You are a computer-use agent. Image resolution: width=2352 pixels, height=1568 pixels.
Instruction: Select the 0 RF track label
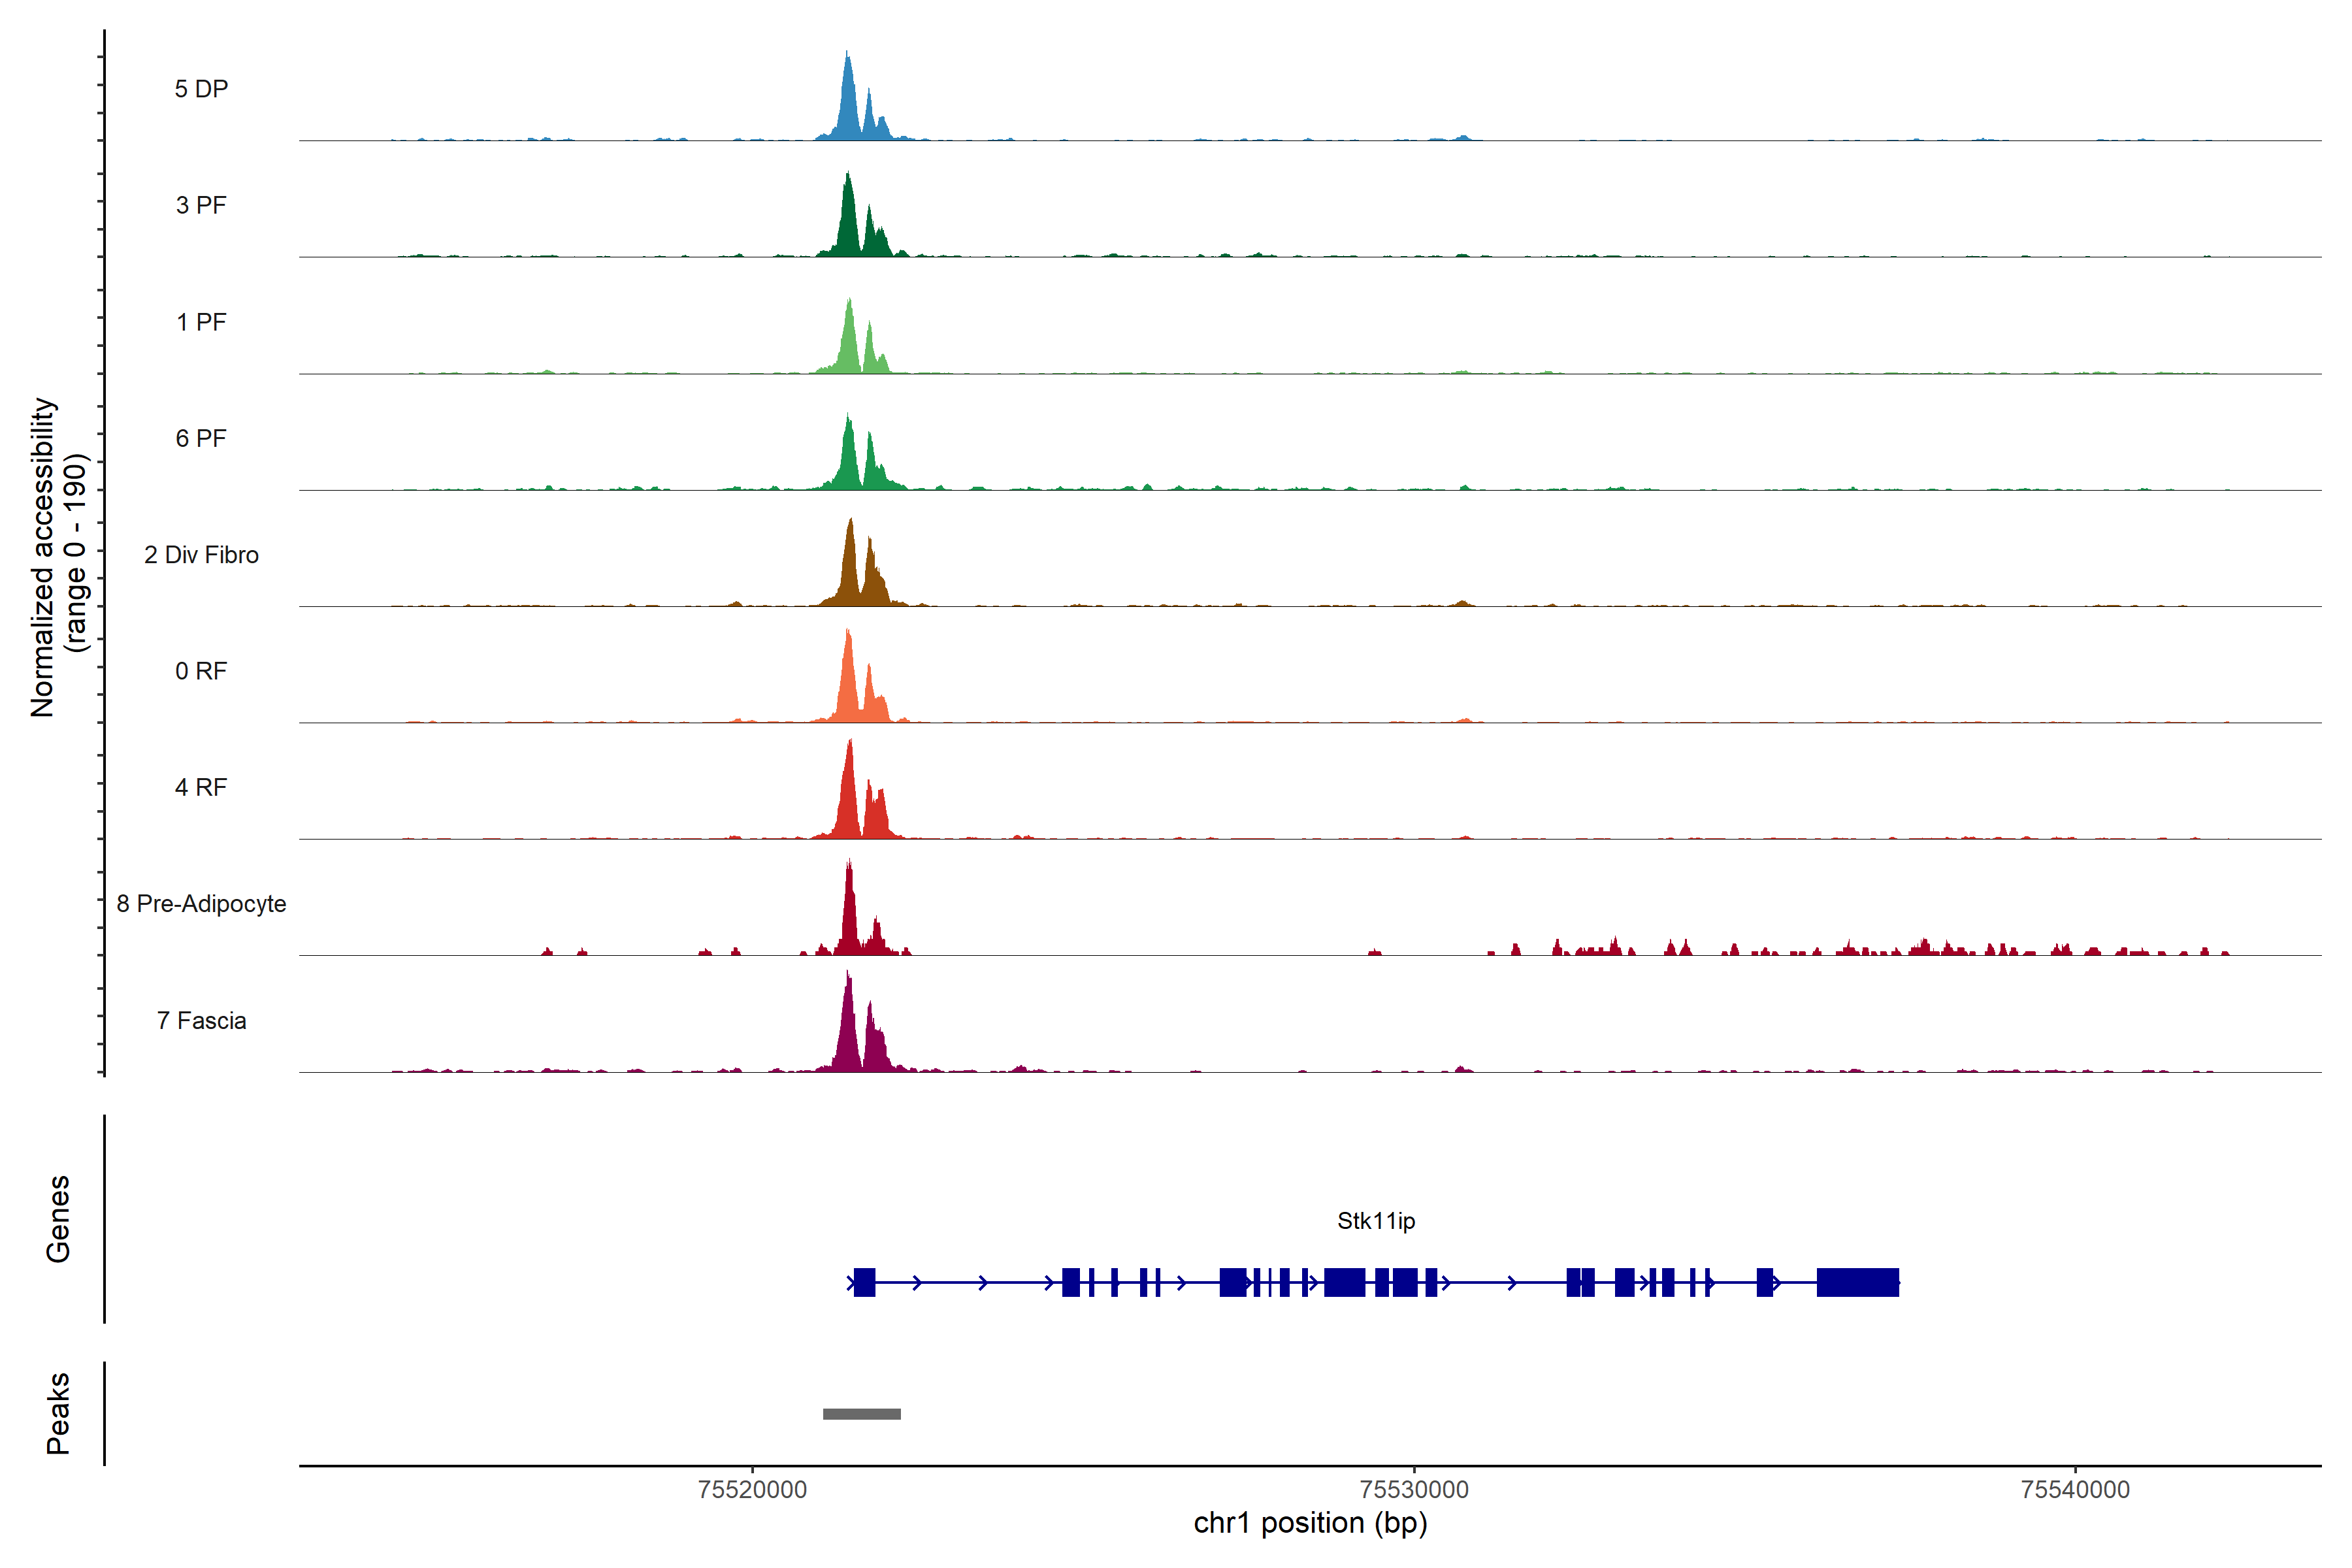[x=201, y=671]
